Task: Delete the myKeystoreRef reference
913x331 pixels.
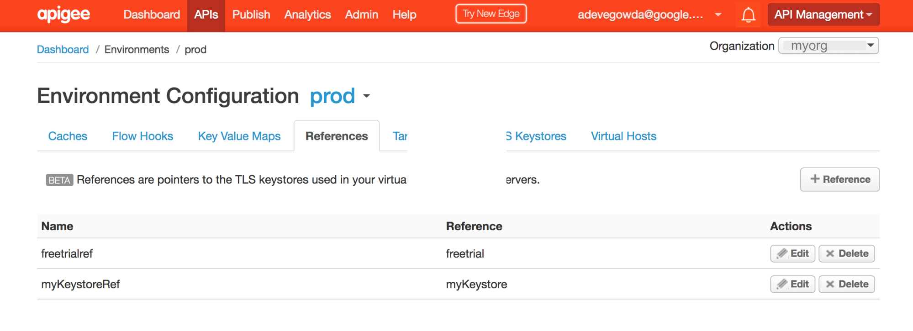Action: (846, 284)
